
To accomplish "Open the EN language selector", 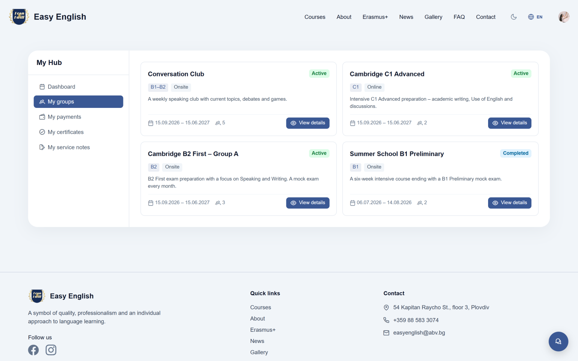I will 535,17.
